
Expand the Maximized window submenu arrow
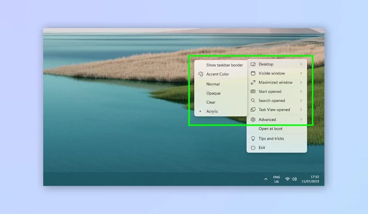(x=301, y=83)
